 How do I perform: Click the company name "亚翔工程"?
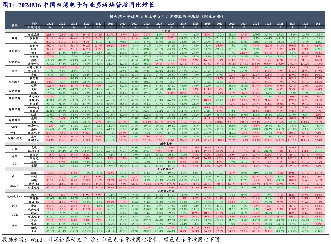pyautogui.click(x=34, y=140)
